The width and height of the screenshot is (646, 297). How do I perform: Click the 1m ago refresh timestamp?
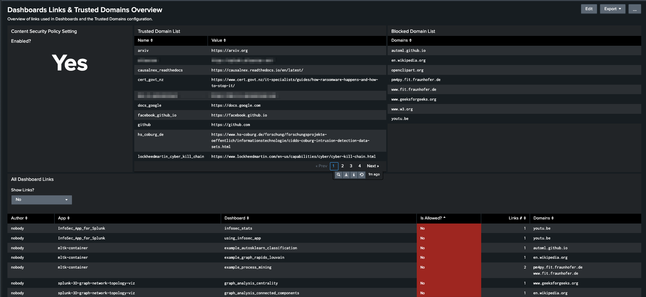(x=374, y=174)
